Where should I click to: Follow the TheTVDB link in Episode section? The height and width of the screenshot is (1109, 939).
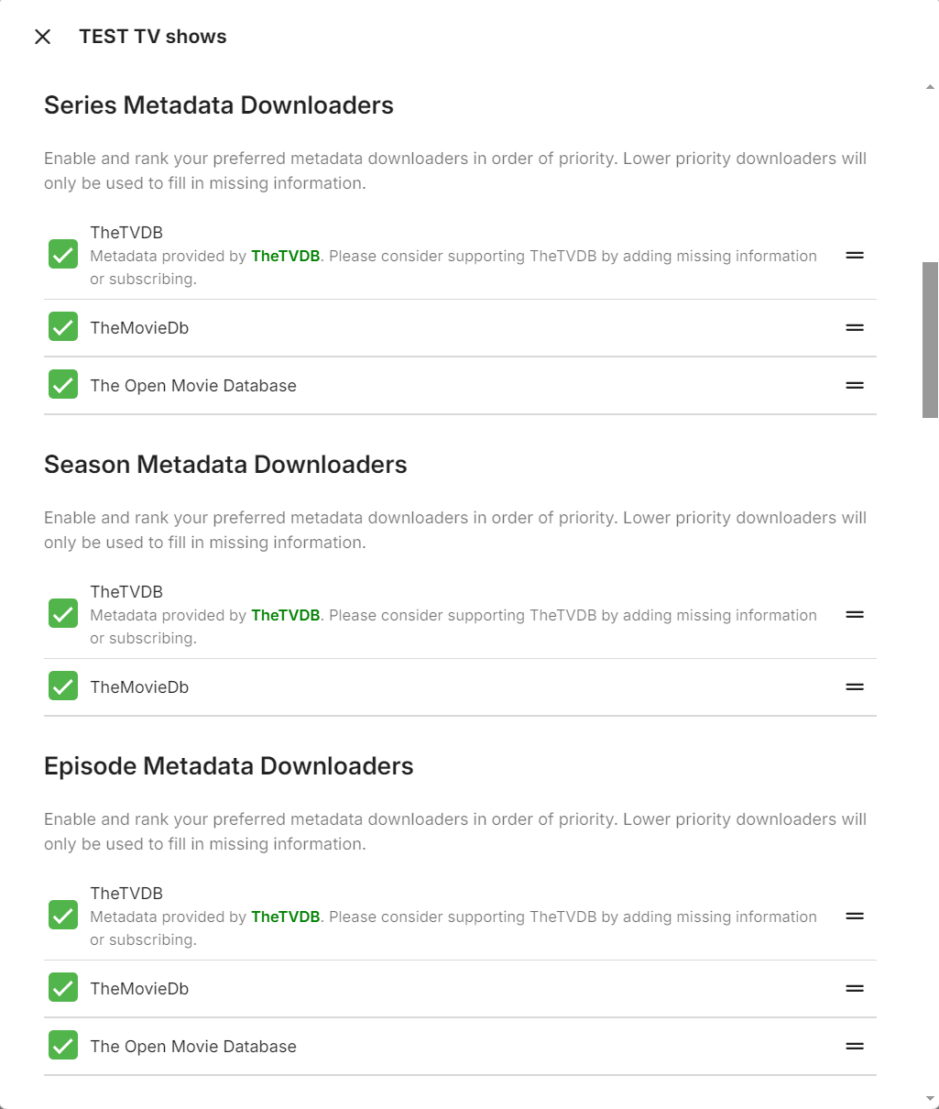click(286, 917)
